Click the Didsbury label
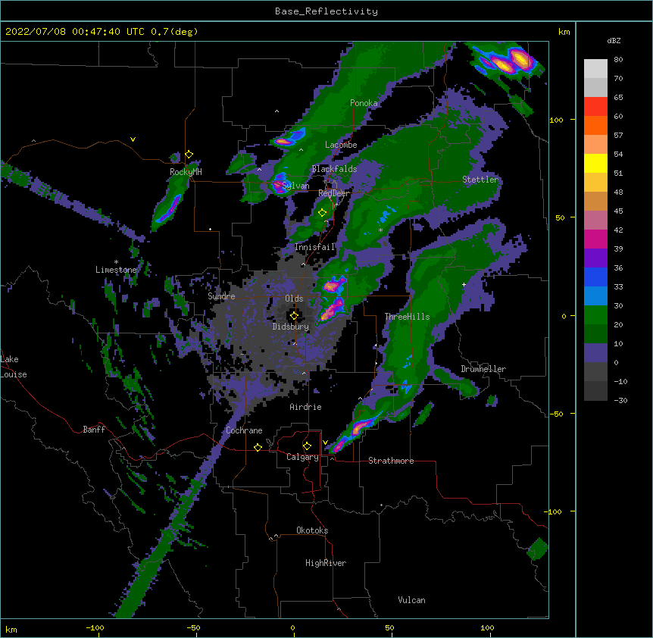This screenshot has height=638, width=653. pyautogui.click(x=291, y=327)
